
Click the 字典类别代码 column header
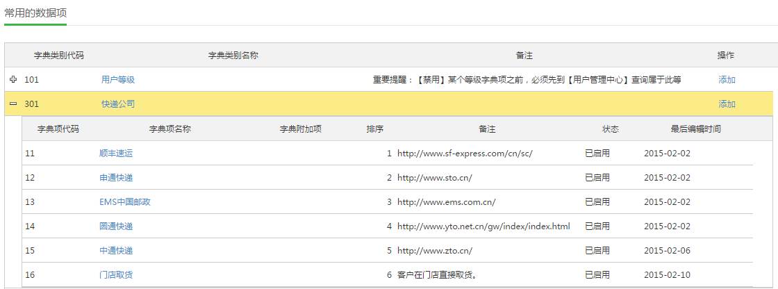(59, 55)
